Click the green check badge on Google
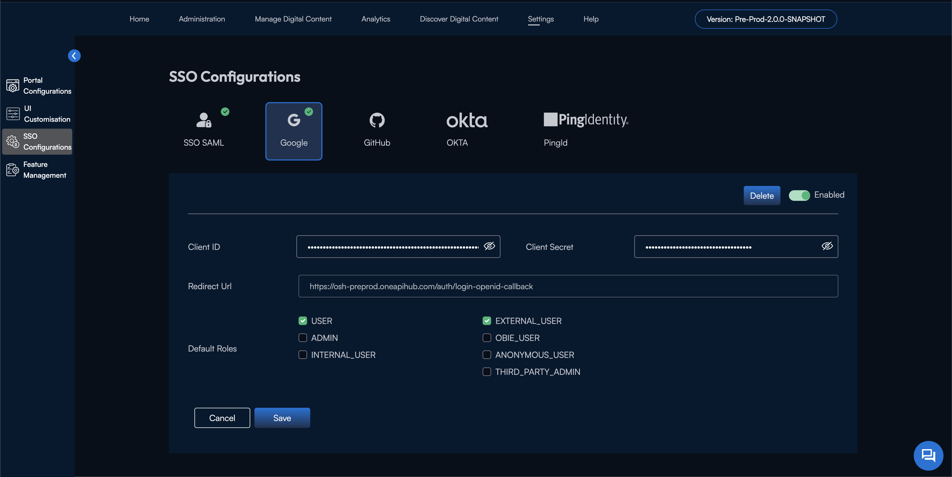 (309, 111)
